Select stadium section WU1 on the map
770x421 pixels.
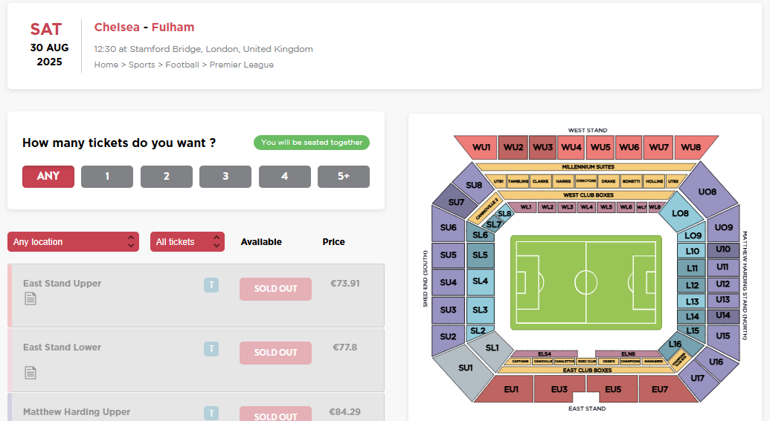(481, 147)
